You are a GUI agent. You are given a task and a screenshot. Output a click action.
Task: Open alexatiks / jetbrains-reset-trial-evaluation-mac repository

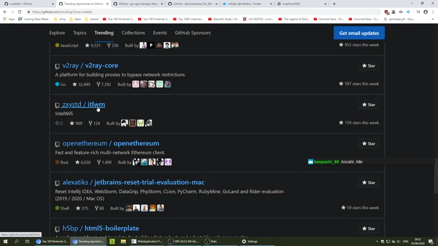click(x=133, y=182)
